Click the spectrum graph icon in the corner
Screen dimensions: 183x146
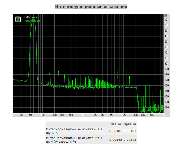coord(18,19)
